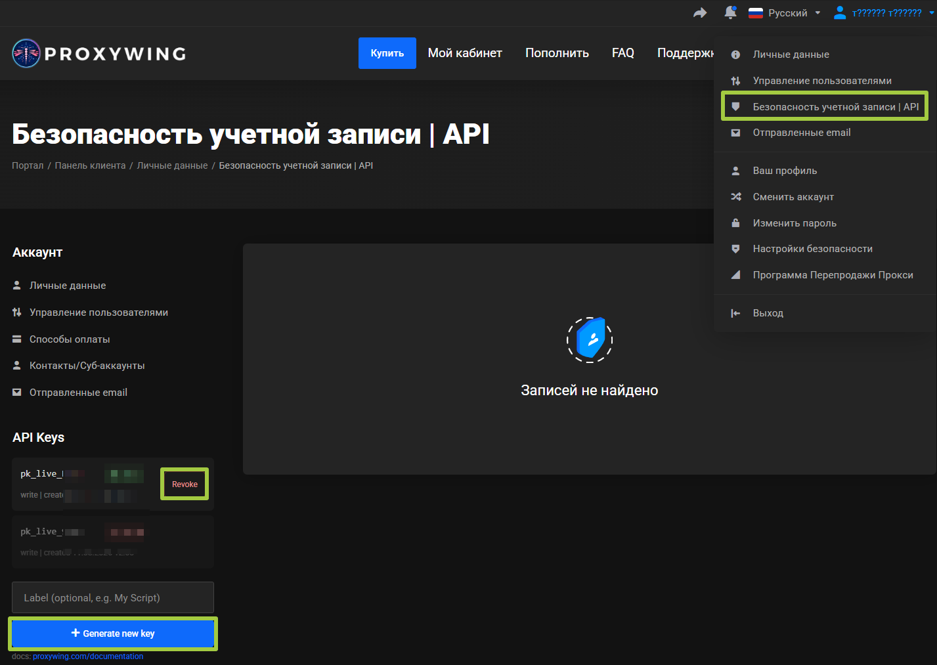Open Личные данные in Аккаунт sidebar

coord(68,286)
